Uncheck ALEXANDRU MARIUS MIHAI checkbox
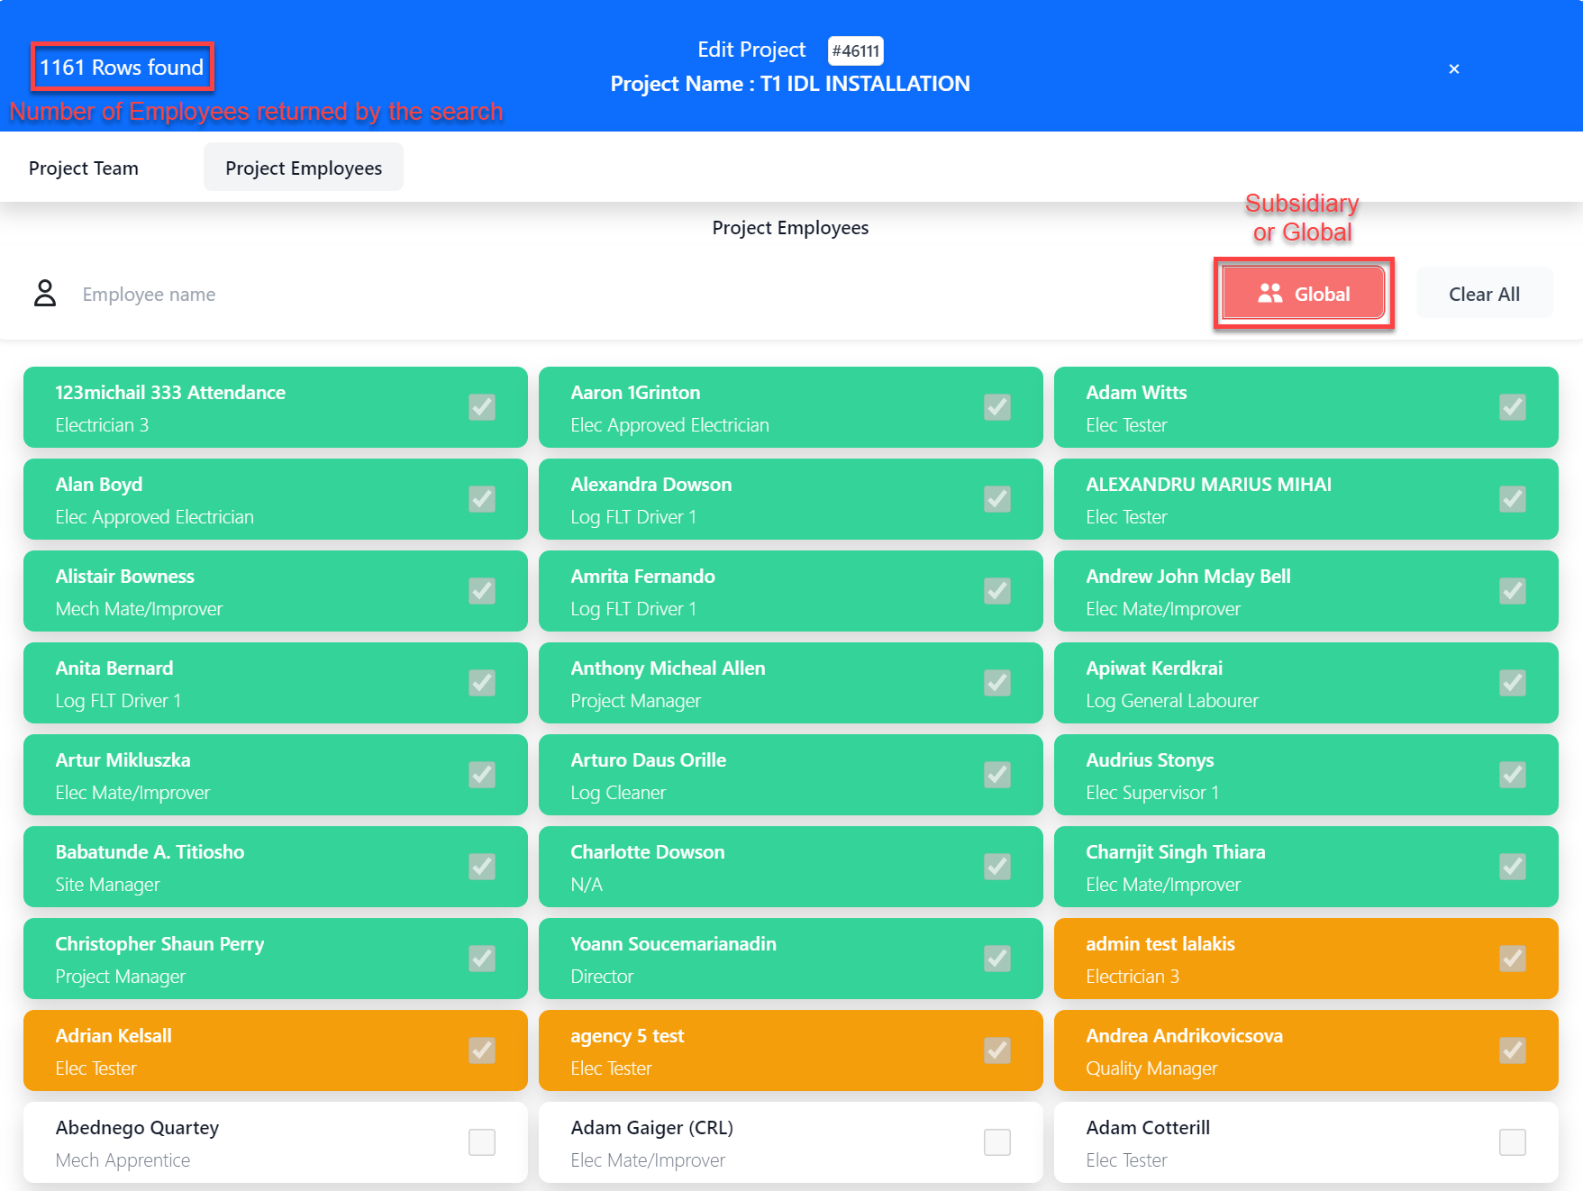Image resolution: width=1583 pixels, height=1191 pixels. point(1513,499)
